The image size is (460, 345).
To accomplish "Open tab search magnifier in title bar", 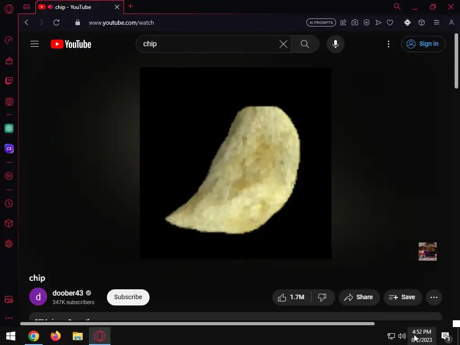I will [x=397, y=6].
